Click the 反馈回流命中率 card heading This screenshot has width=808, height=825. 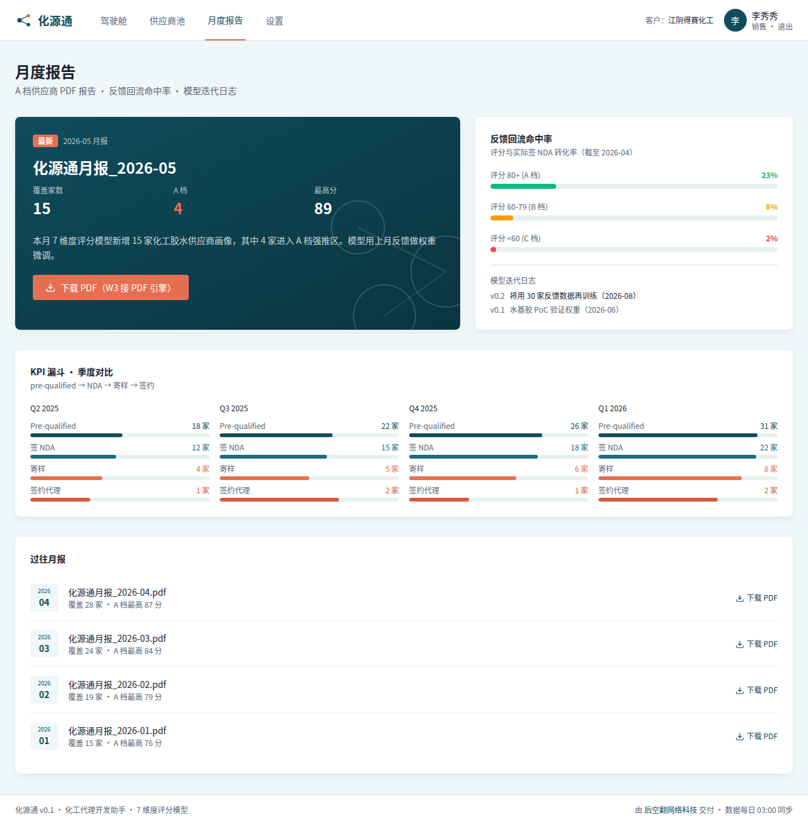[521, 139]
